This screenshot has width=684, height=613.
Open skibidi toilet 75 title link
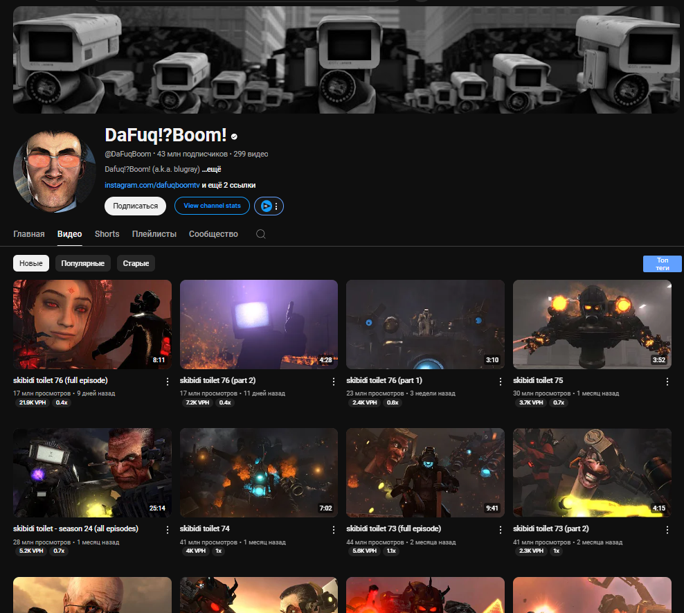(538, 380)
